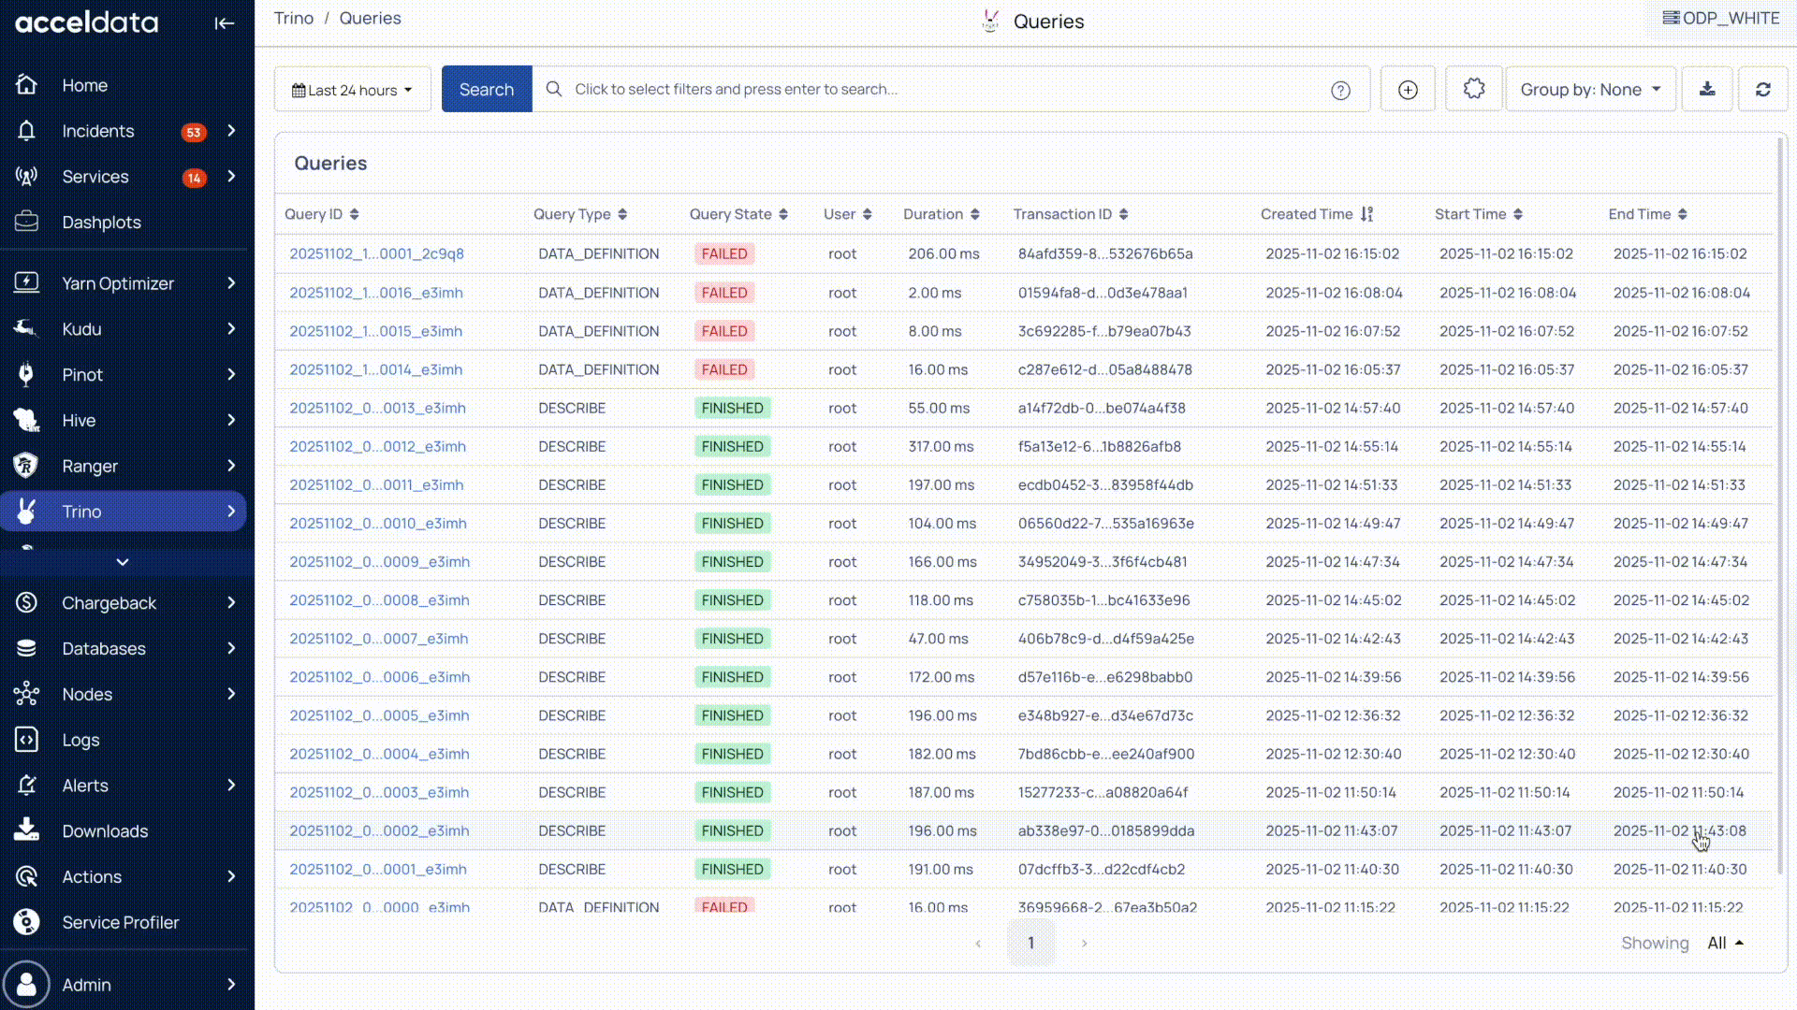Open the column settings gear icon
Viewport: 1797px width, 1010px height.
(1474, 89)
